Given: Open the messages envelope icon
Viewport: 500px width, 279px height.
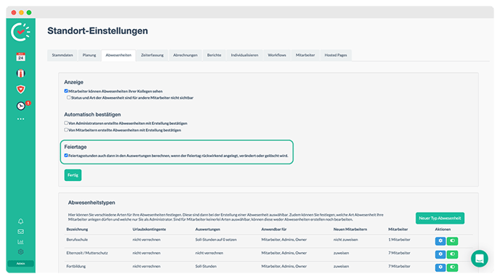Looking at the screenshot, I should coord(21,232).
